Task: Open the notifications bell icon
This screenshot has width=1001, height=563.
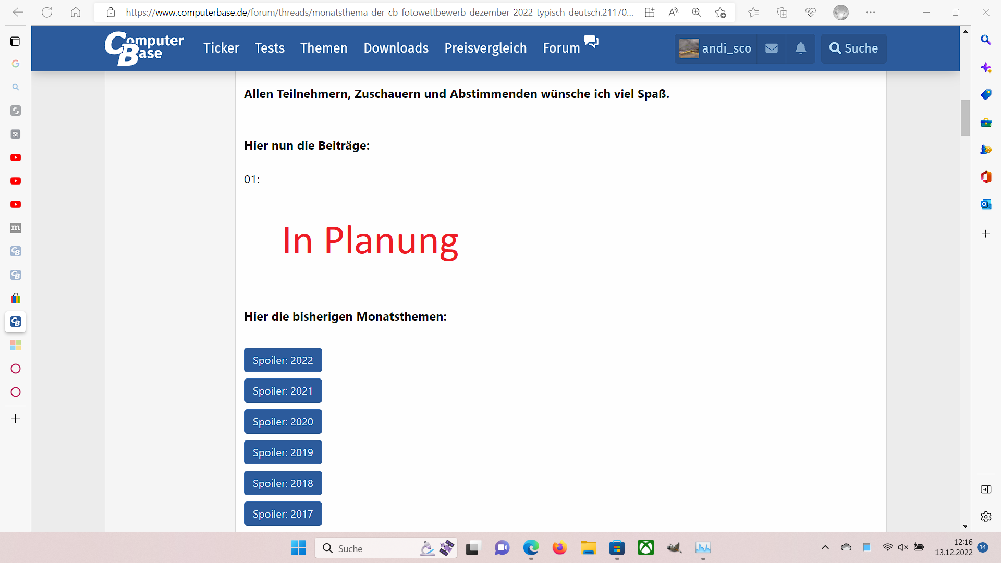Action: (801, 48)
